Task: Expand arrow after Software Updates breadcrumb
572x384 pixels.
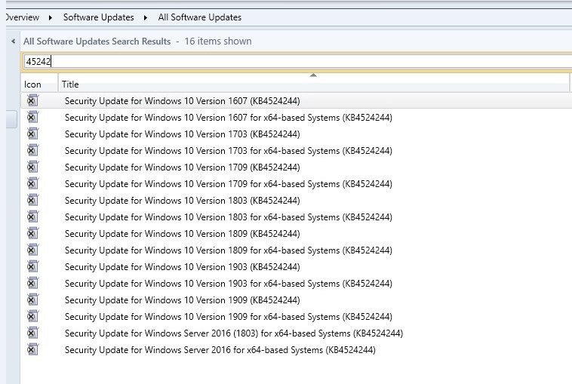Action: 146,17
